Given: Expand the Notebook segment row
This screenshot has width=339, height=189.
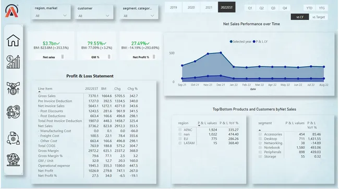Looking at the screenshot, I should (260, 147).
